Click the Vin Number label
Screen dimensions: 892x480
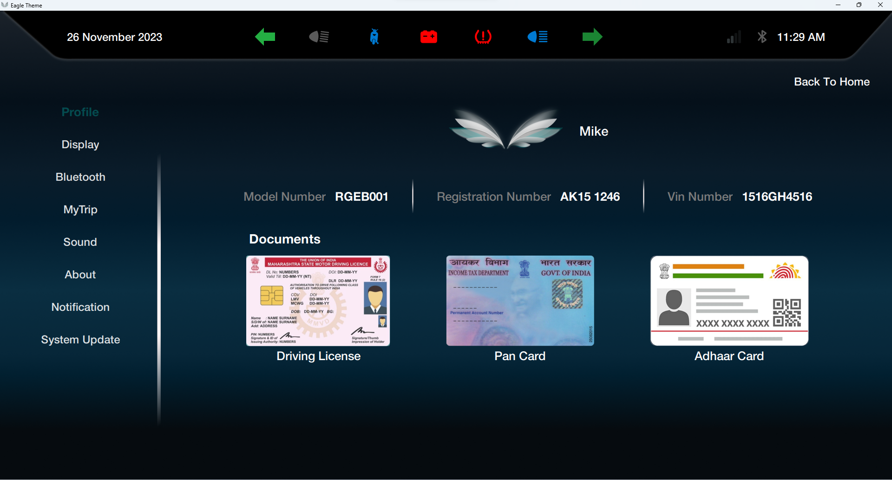700,197
